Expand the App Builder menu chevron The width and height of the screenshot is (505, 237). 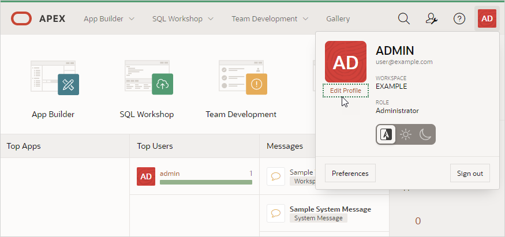click(x=132, y=19)
